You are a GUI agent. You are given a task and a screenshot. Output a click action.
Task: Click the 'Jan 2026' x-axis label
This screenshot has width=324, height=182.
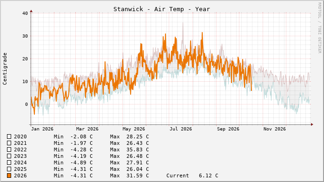point(42,129)
